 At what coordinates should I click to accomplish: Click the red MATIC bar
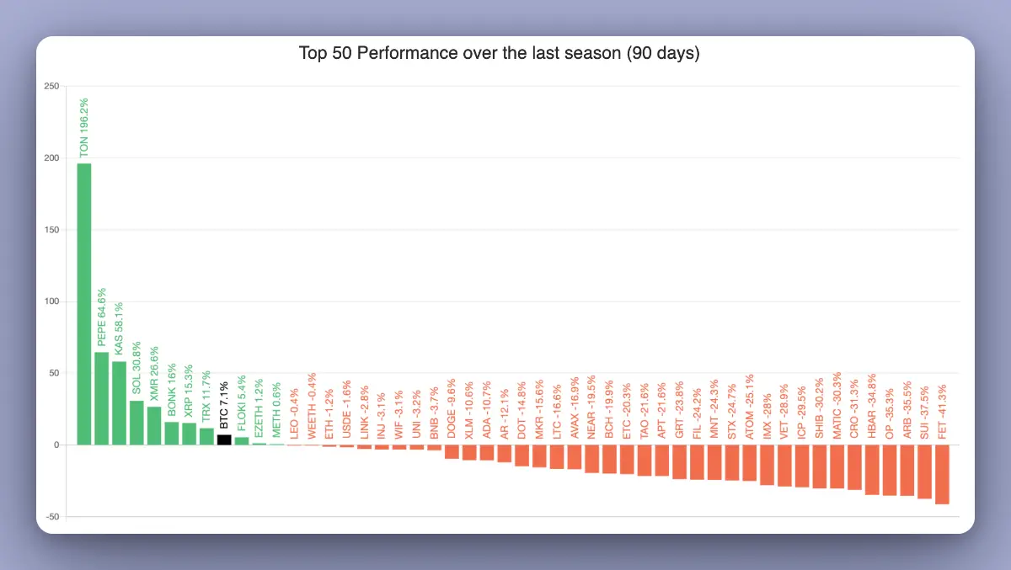[x=837, y=466]
